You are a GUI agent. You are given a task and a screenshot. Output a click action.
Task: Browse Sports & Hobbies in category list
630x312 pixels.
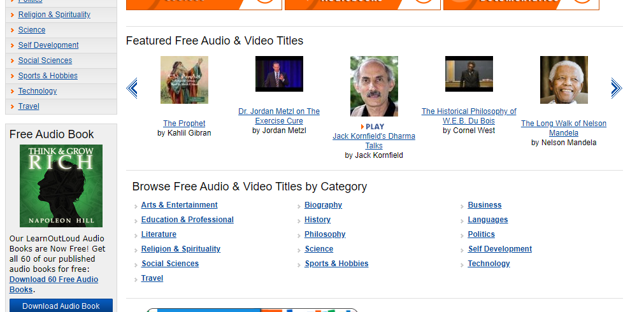point(337,264)
